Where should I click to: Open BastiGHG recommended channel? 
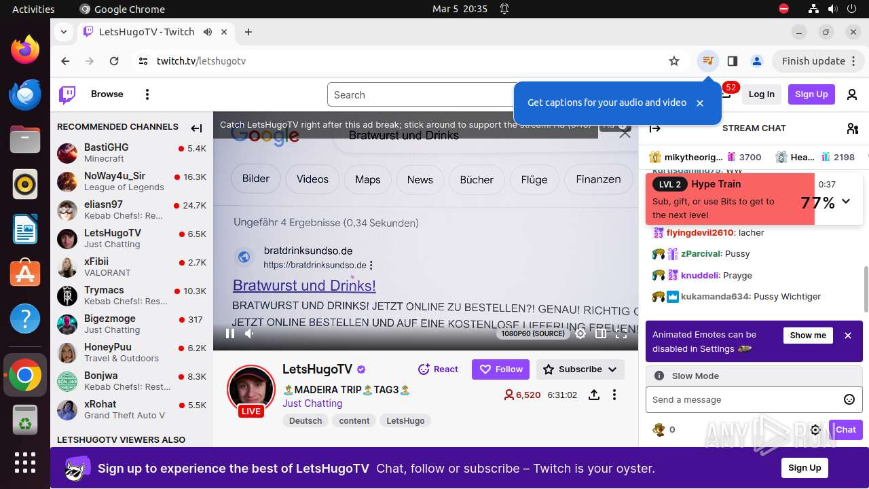(x=132, y=153)
